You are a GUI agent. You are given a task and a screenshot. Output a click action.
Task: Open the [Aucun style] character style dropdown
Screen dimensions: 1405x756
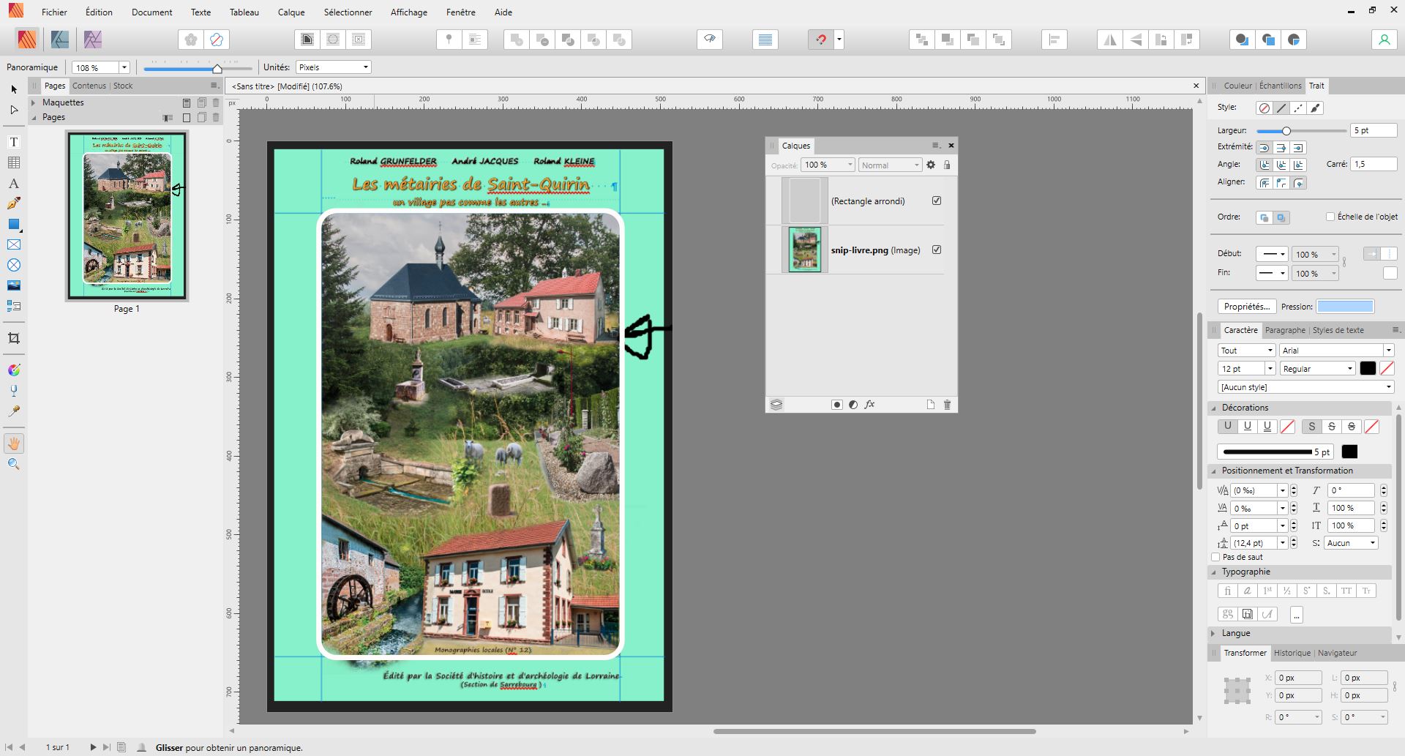tap(1305, 387)
